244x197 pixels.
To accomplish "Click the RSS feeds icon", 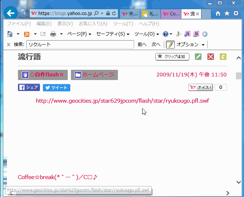I will click(27, 34).
